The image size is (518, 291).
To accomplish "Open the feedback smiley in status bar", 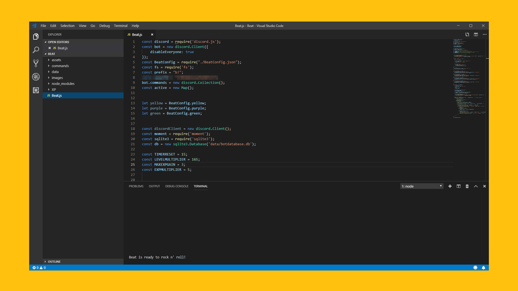I will click(475, 268).
